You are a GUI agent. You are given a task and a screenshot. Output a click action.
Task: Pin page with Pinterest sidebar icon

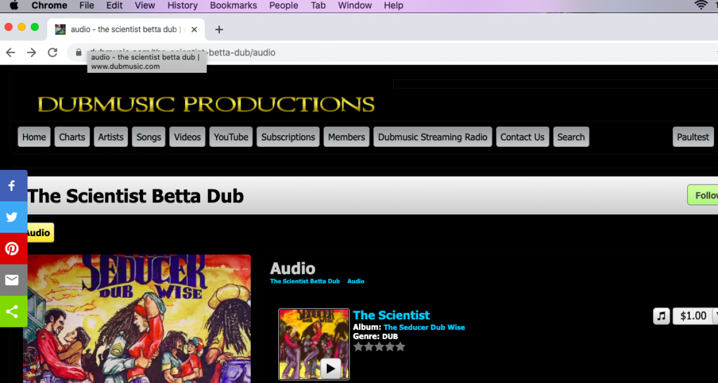(x=12, y=248)
